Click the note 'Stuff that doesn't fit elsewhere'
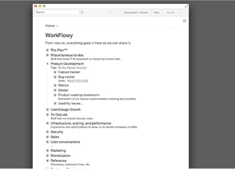This screenshot has height=169, width=235. tap(86, 59)
